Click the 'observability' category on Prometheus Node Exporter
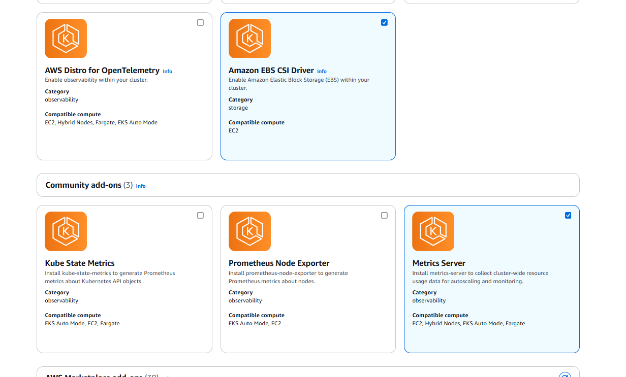The height and width of the screenshot is (377, 626). click(x=245, y=301)
